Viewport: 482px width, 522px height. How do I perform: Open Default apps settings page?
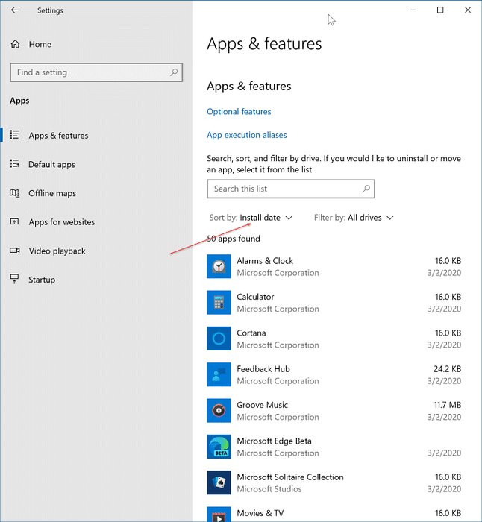pos(51,165)
